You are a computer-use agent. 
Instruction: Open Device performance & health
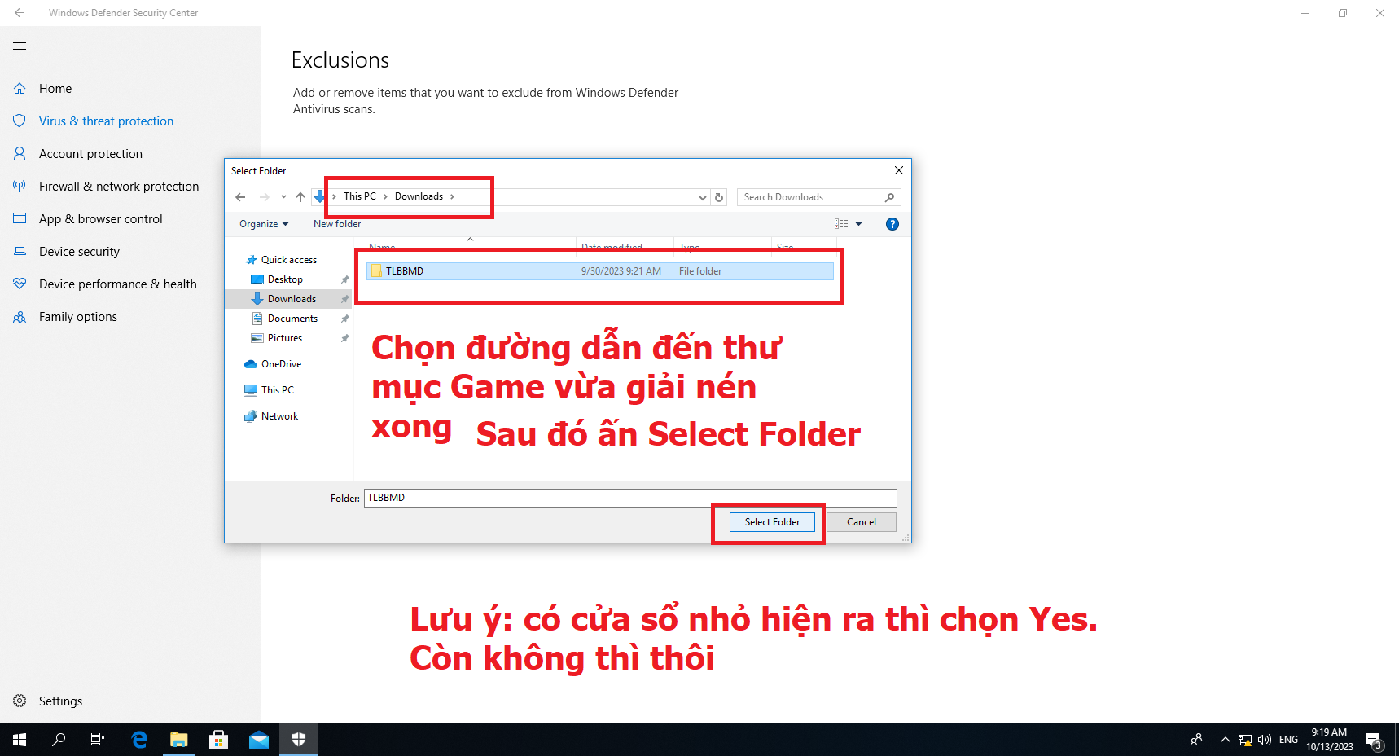[118, 284]
